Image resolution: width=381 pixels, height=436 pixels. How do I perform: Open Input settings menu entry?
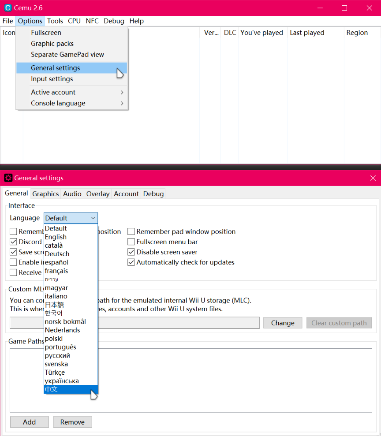(x=52, y=79)
